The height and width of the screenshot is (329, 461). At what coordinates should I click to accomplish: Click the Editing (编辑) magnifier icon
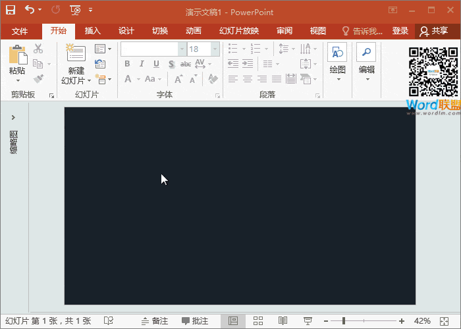[x=366, y=54]
